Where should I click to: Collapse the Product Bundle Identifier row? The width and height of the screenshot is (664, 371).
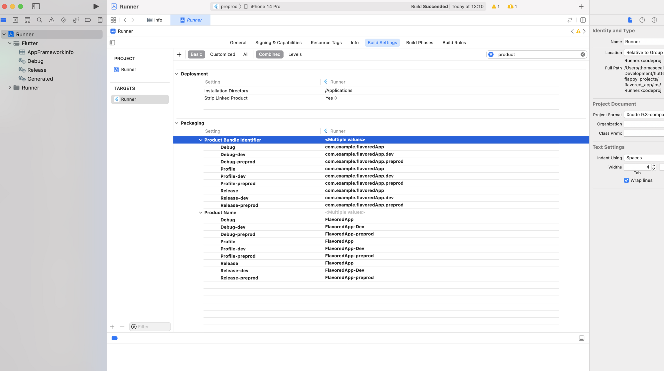click(201, 140)
